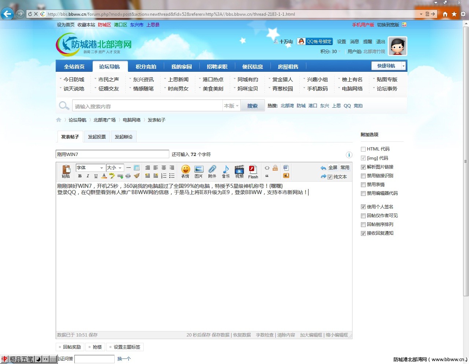Viewport: 469px width, 364px height.
Task: Open the 字体 font dropdown
Action: pyautogui.click(x=90, y=168)
